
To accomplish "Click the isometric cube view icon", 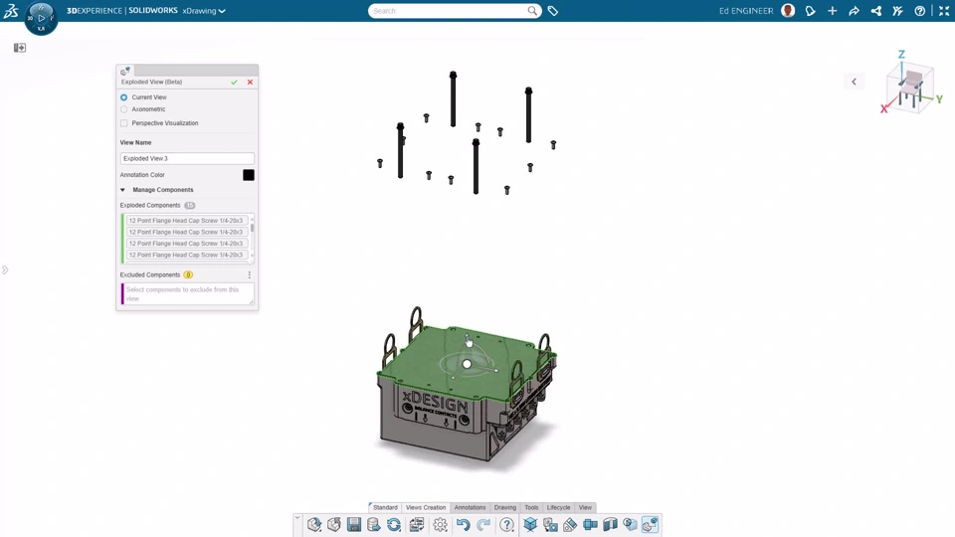I will 530,524.
